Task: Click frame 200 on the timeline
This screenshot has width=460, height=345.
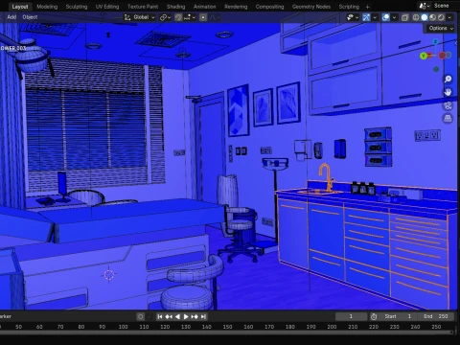Action: [x=332, y=327]
